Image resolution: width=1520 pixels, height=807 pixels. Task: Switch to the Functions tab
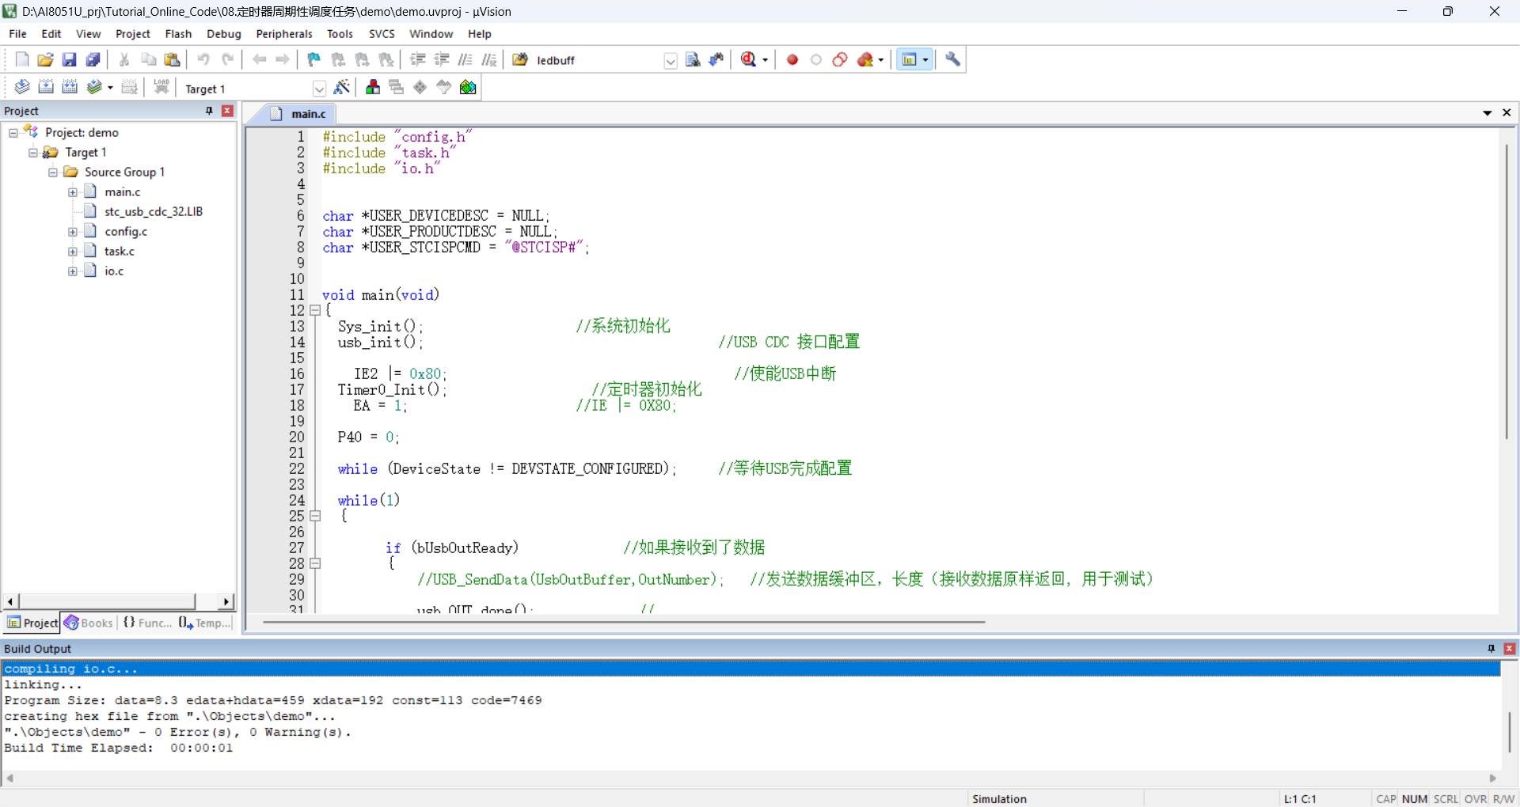(147, 623)
